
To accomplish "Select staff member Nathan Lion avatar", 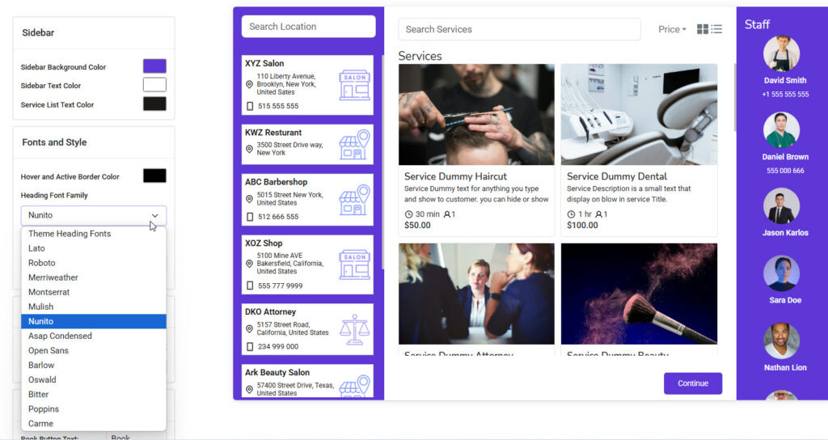I will click(x=782, y=341).
